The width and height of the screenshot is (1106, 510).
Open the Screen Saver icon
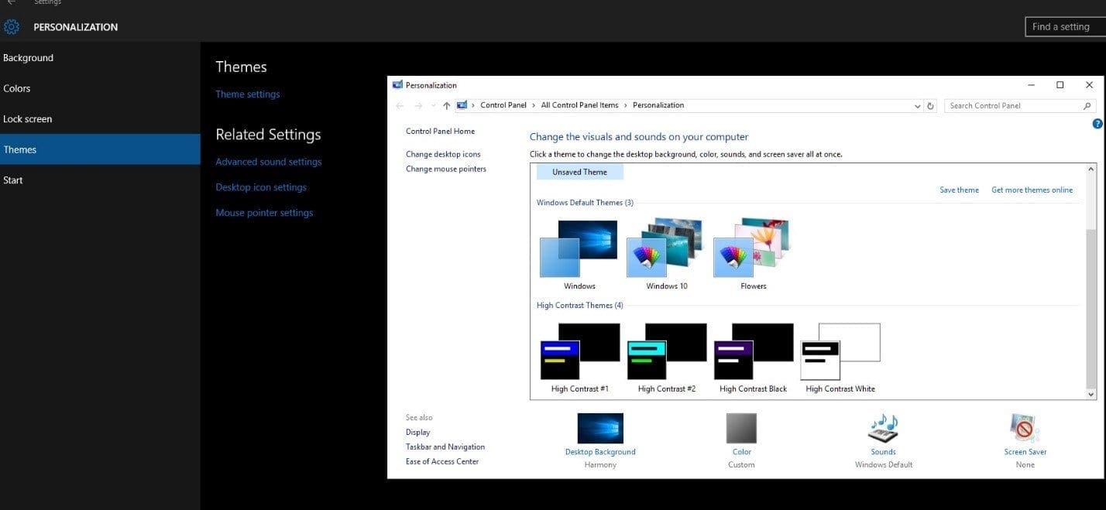point(1025,428)
